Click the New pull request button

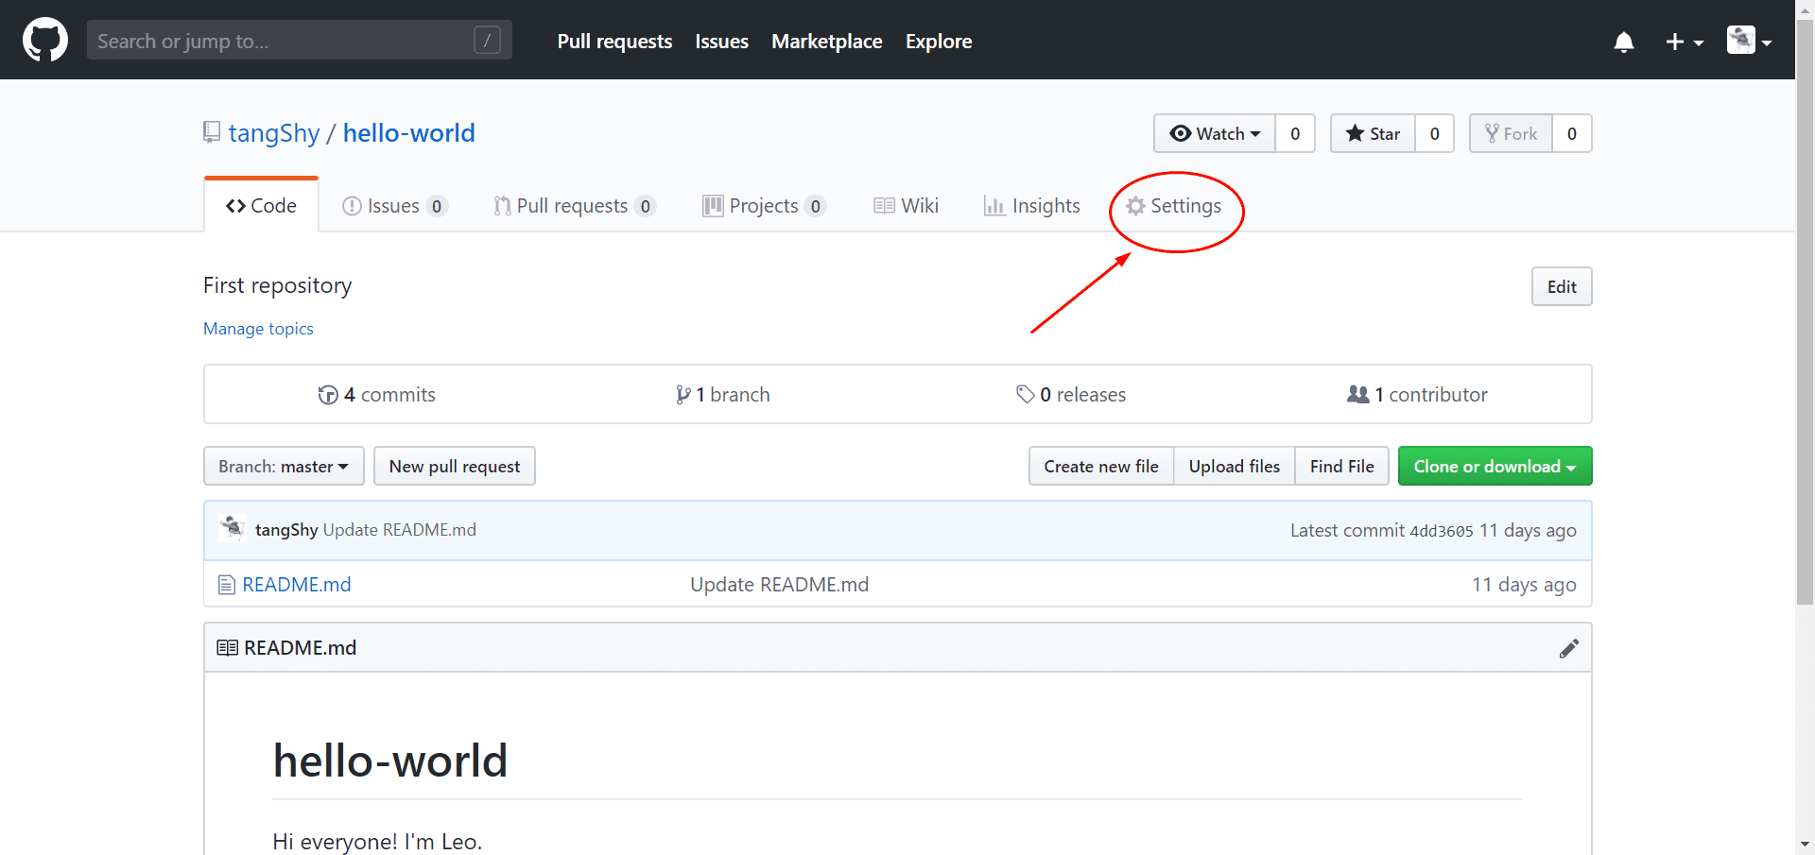[x=455, y=466]
